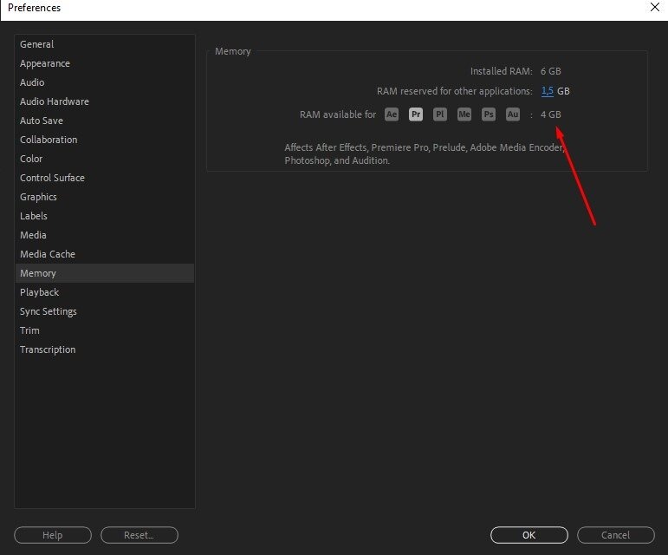Cancel the Preferences dialog
The height and width of the screenshot is (555, 668).
616,535
